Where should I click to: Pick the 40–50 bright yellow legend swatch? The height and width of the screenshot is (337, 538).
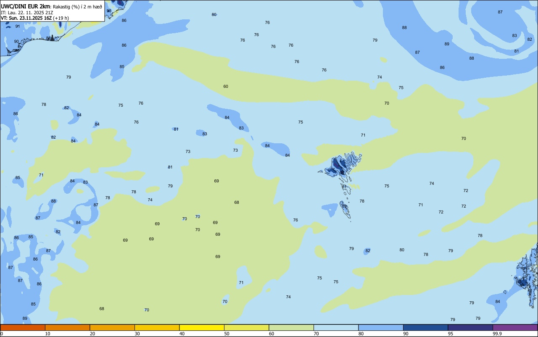tap(202, 327)
